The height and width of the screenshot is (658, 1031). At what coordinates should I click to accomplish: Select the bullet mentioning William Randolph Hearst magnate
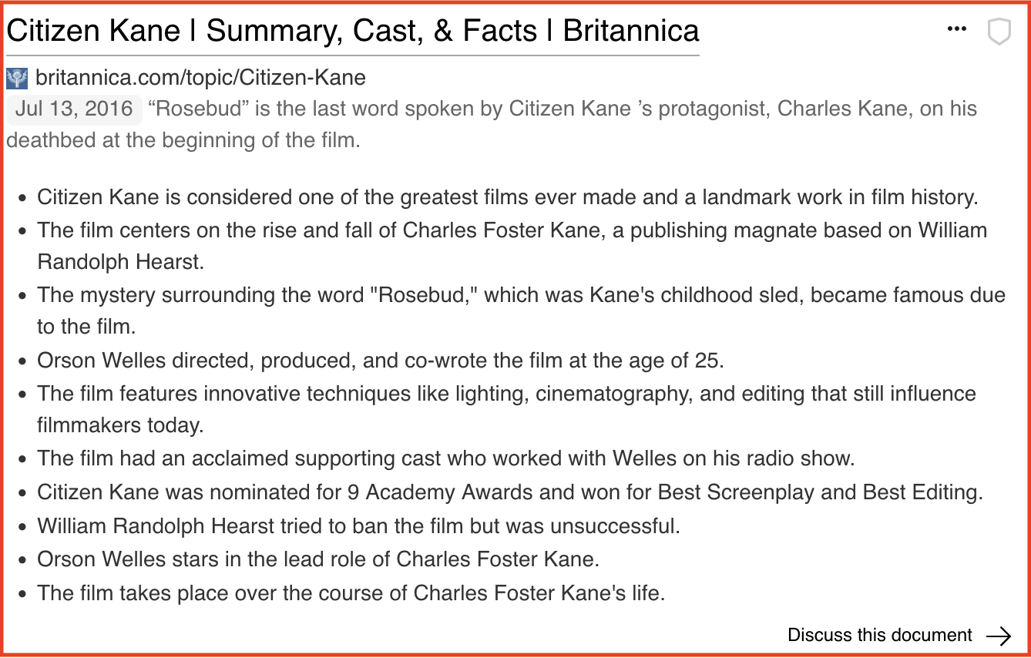point(512,230)
